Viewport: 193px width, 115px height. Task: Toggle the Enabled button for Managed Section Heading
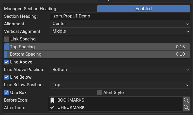[x=144, y=9]
